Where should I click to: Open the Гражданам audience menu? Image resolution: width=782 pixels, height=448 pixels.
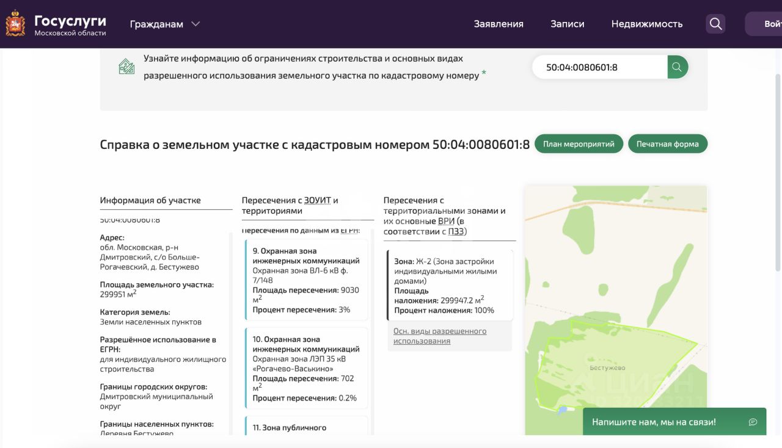156,24
